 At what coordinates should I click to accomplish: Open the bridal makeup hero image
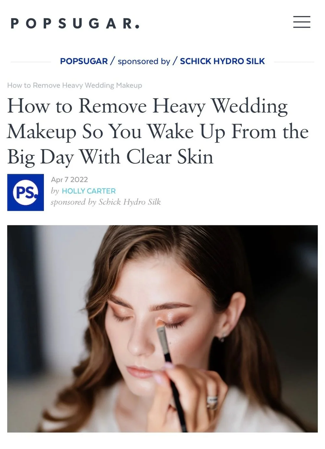point(162,329)
